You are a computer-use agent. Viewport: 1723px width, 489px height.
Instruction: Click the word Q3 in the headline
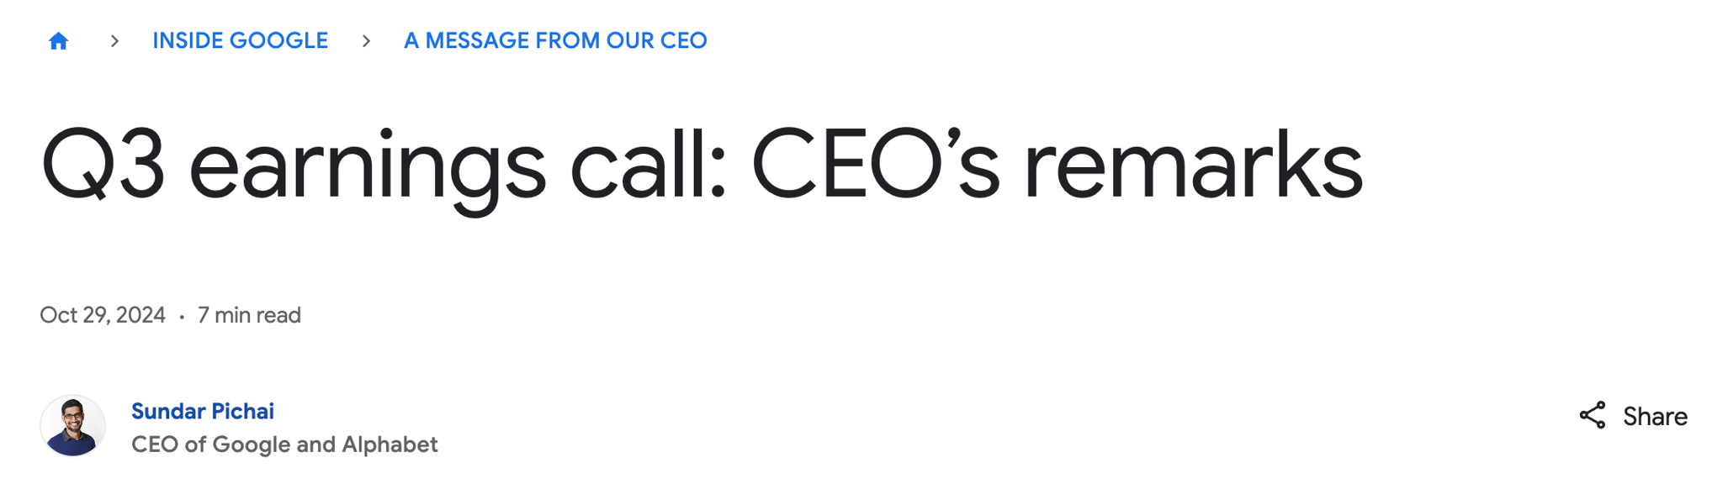pyautogui.click(x=103, y=165)
